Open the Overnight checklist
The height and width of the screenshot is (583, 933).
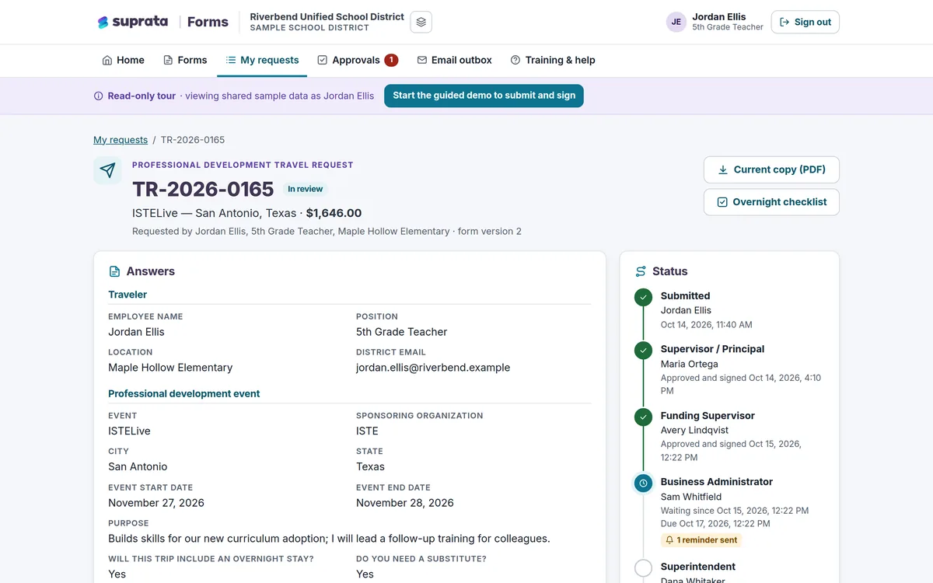tap(771, 202)
